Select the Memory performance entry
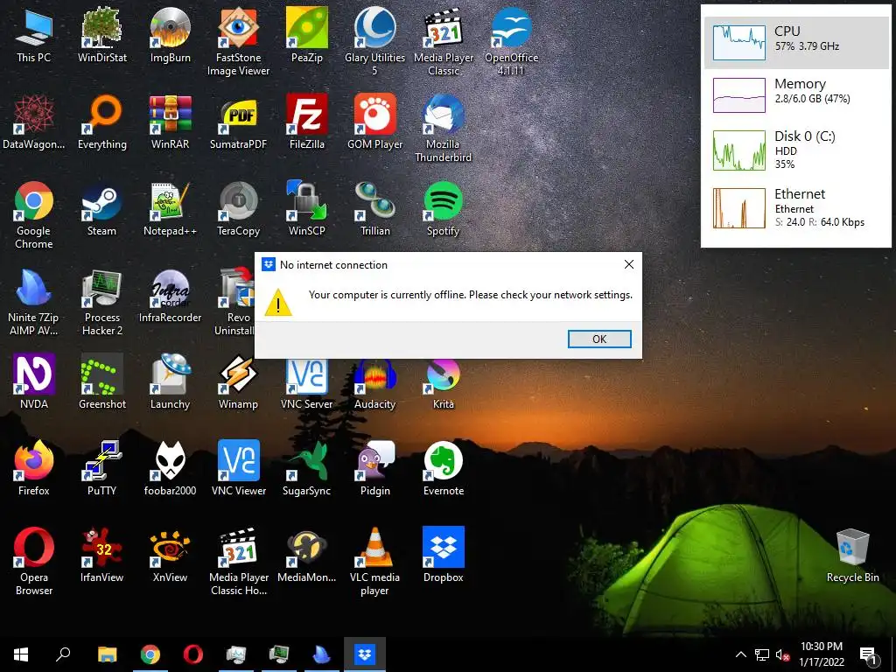 point(796,94)
